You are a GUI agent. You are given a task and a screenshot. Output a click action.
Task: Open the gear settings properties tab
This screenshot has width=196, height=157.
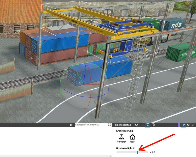point(136,125)
